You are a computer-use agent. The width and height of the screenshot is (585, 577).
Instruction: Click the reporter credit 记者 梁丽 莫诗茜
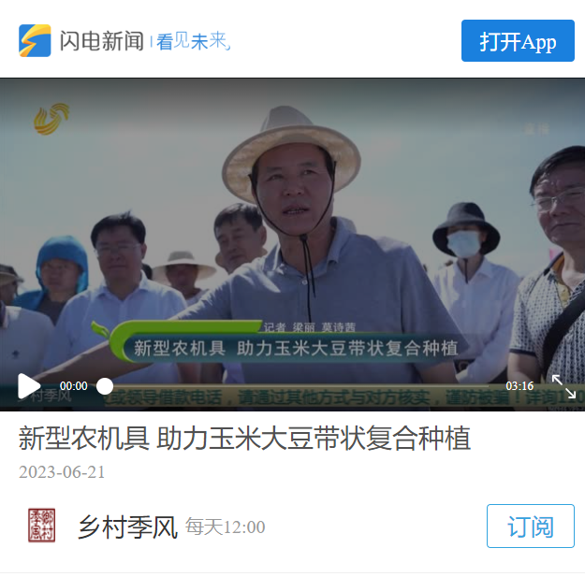pyautogui.click(x=309, y=327)
